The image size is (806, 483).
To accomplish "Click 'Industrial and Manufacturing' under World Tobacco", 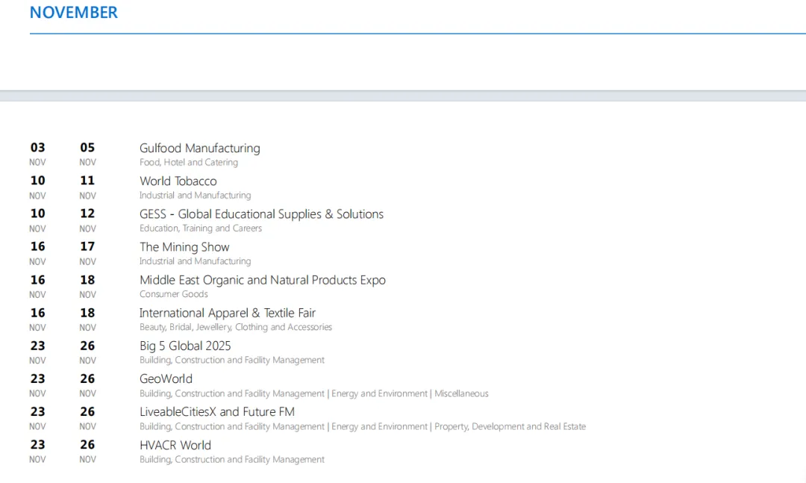I will pyautogui.click(x=195, y=196).
